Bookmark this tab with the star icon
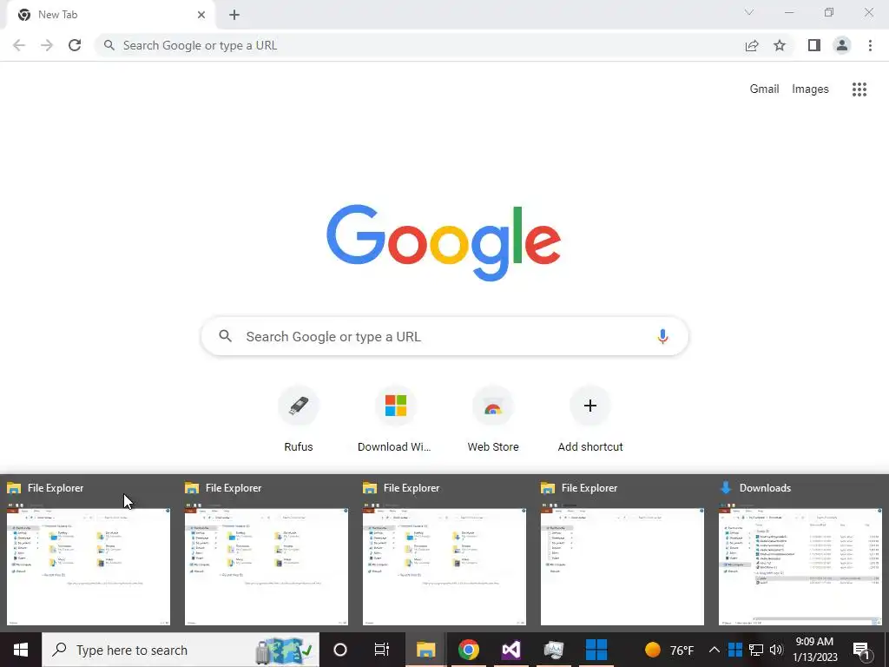889x667 pixels. 780,45
